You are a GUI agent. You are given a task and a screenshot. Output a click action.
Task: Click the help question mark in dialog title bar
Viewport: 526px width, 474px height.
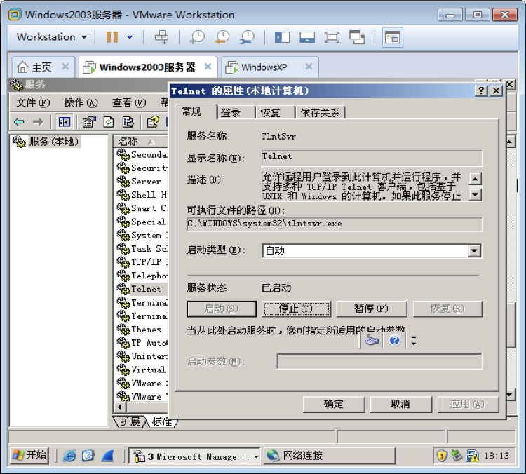pos(481,91)
